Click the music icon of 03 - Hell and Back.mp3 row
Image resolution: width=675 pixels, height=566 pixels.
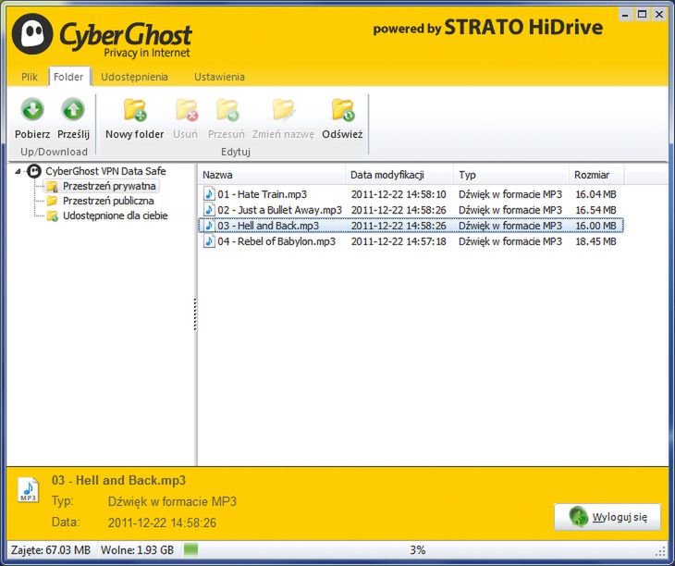point(209,226)
